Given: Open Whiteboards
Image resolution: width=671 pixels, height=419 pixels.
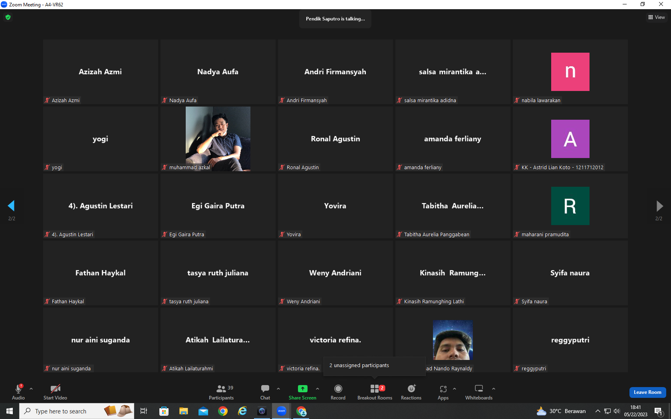Looking at the screenshot, I should pyautogui.click(x=478, y=392).
